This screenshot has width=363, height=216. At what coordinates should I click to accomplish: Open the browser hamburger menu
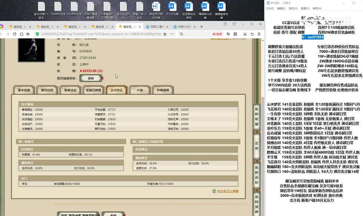(259, 34)
